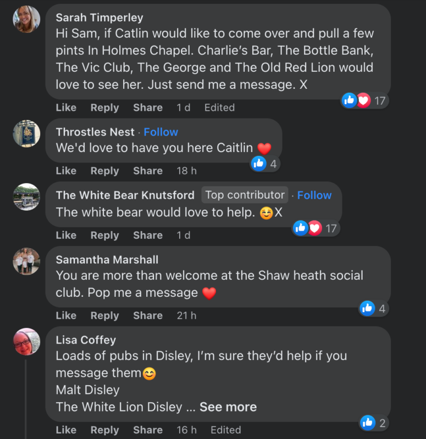The height and width of the screenshot is (439, 426).
Task: Like Sarah Timperley's comment
Action: click(66, 108)
